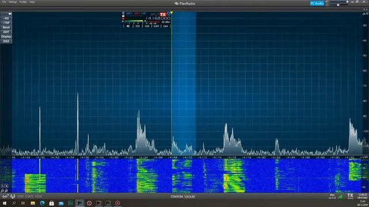Click the 14.168.000 frequency field
Viewport: 369px width, 207px height.
click(x=158, y=18)
